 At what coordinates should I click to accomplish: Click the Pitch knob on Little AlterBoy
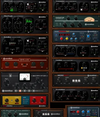coord(7,100)
